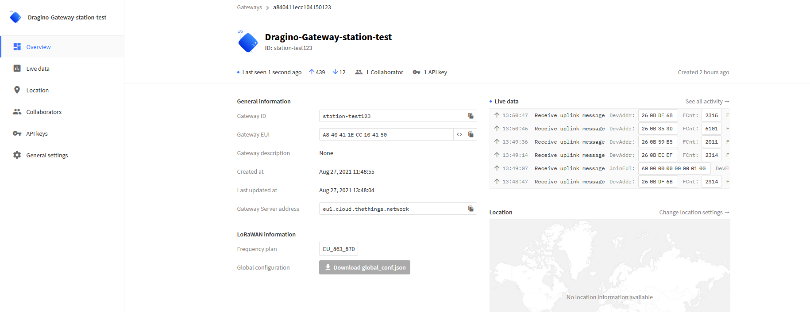The width and height of the screenshot is (810, 312).
Task: Click the 1 API key link
Action: (435, 72)
